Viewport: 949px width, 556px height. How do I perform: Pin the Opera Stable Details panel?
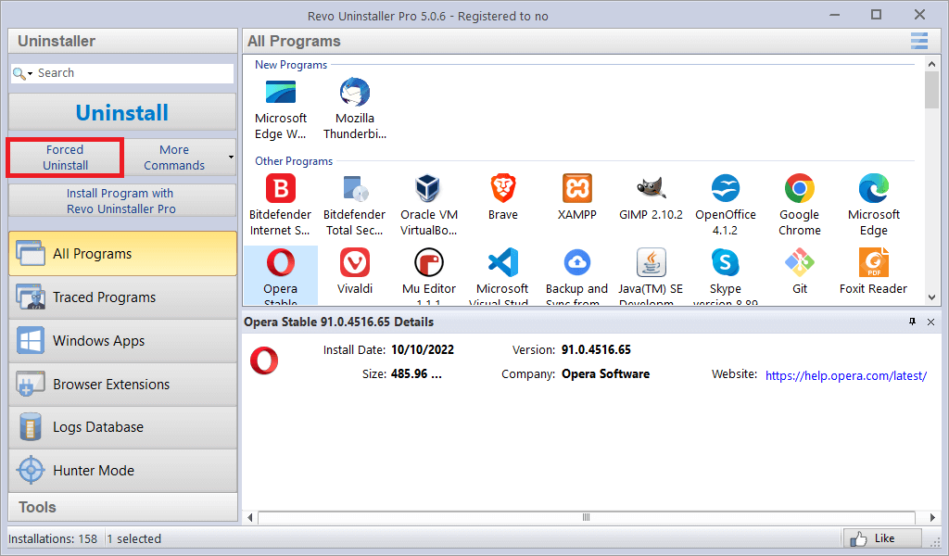tap(912, 322)
